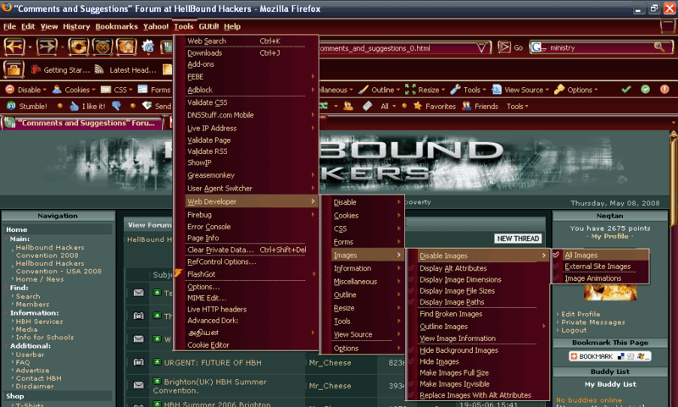The image size is (678, 407).
Task: Toggle Display Image Dimensions option
Action: pyautogui.click(x=478, y=279)
